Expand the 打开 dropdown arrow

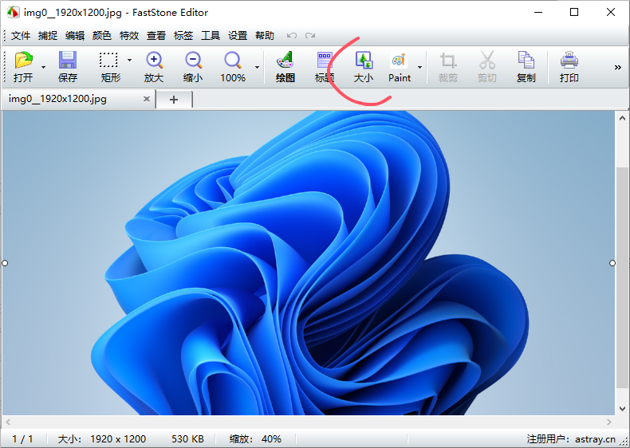(43, 67)
